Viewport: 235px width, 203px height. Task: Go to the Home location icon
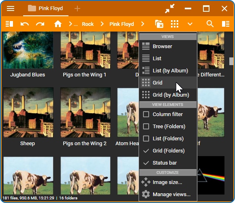[x=58, y=24]
